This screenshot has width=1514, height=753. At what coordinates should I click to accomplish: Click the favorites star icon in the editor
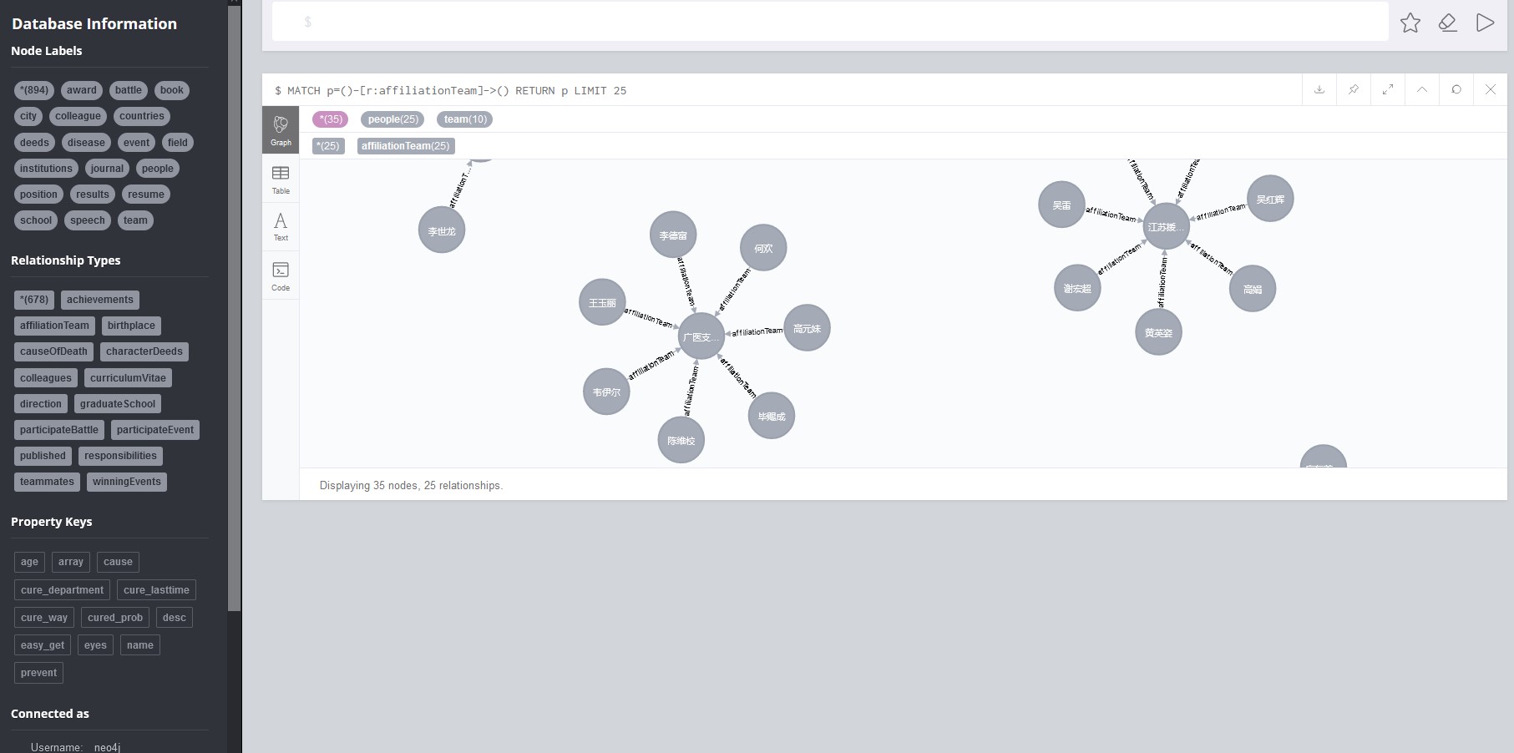tap(1410, 23)
